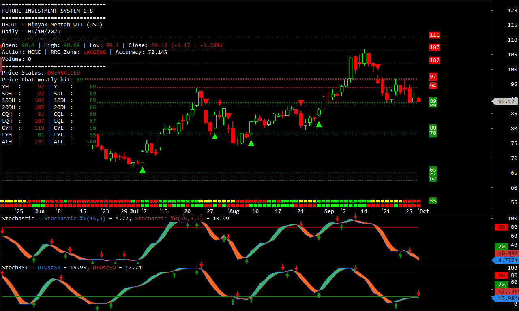Select the red 107 resistance level label
This screenshot has height=311, width=519.
click(x=434, y=47)
